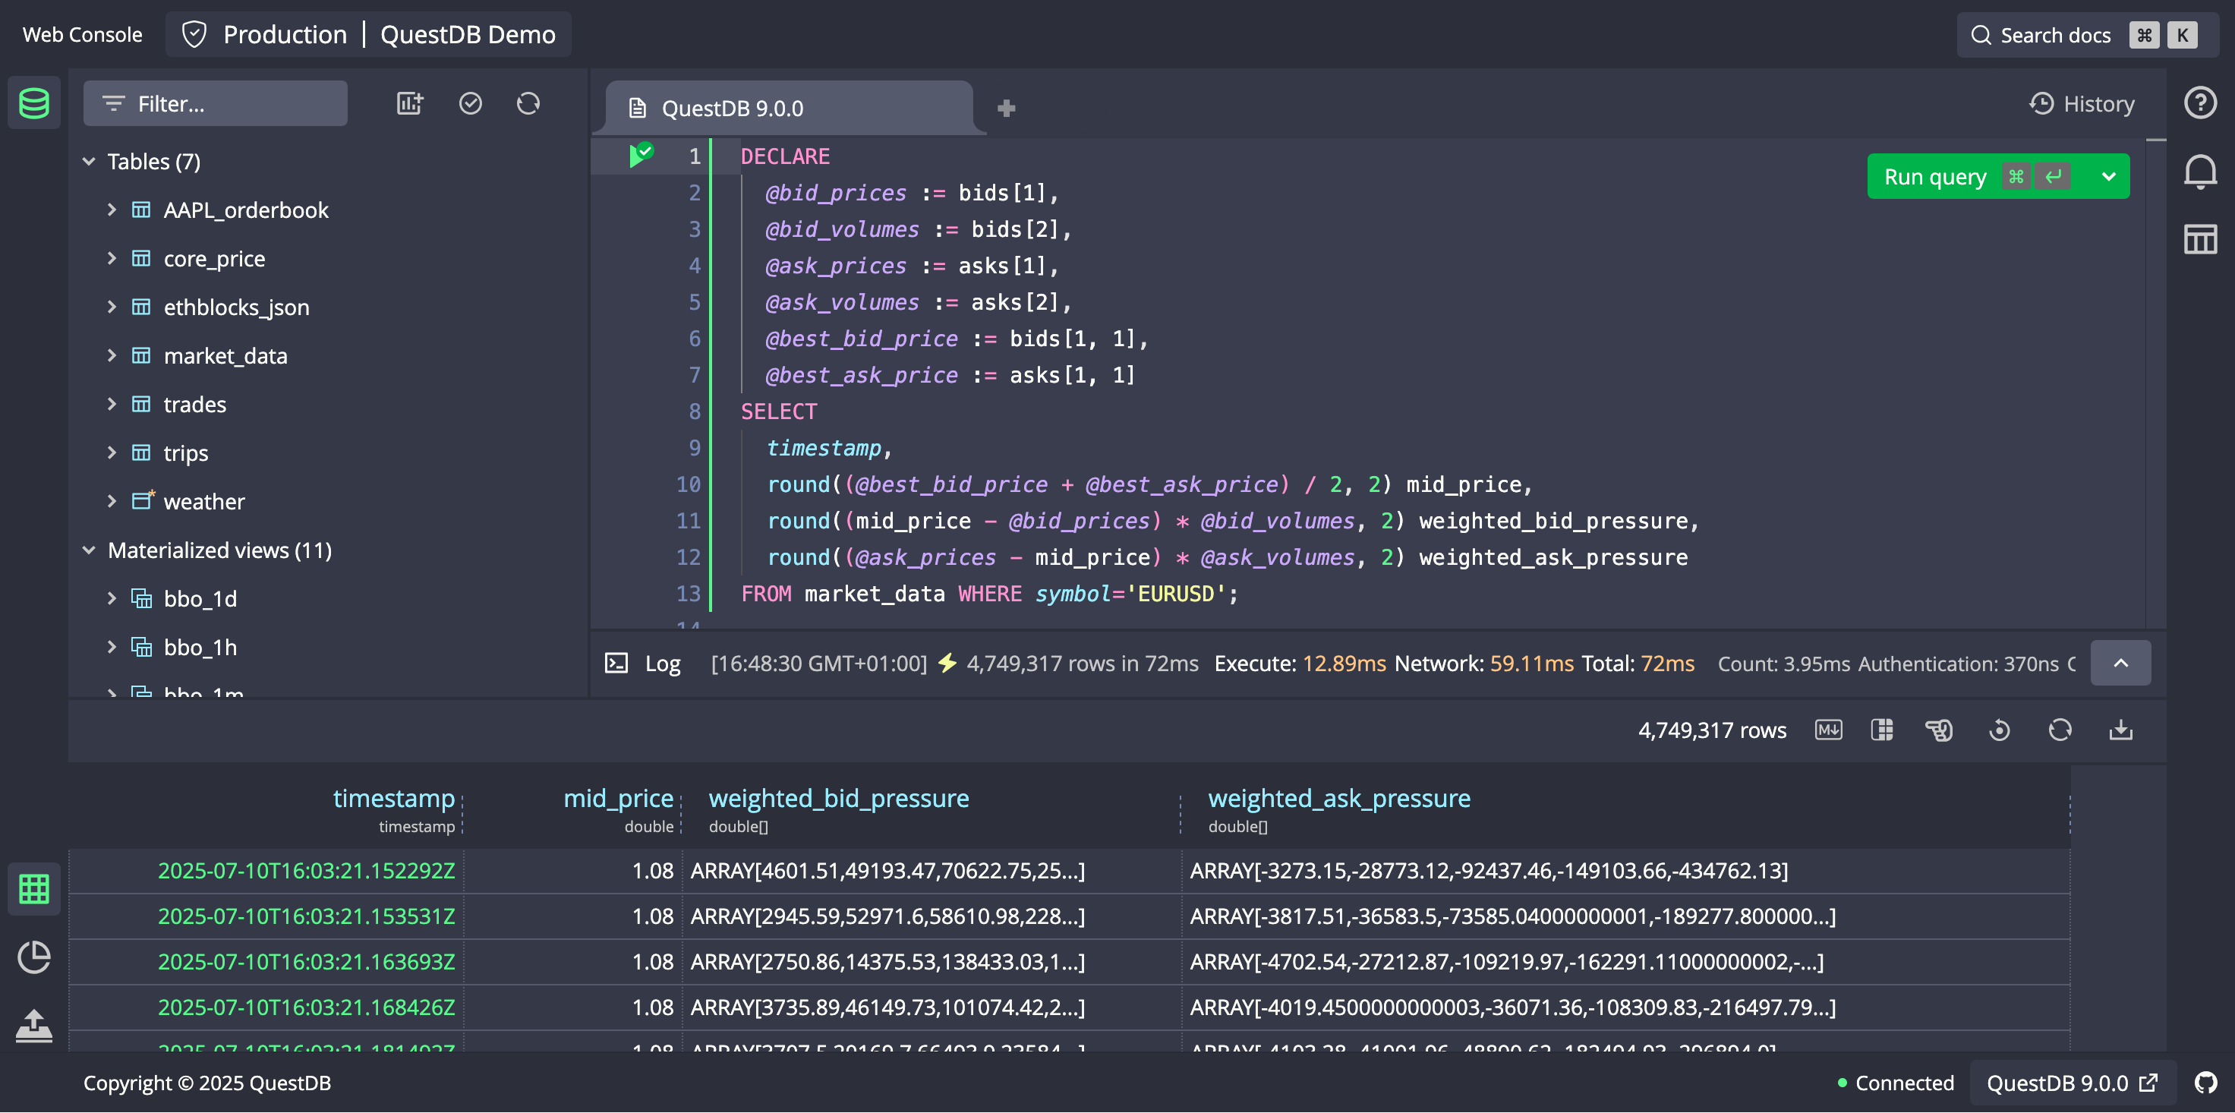Image resolution: width=2235 pixels, height=1113 pixels.
Task: Download results as CSV icon
Action: pos(2120,730)
